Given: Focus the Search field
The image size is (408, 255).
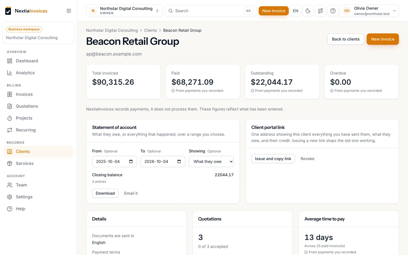Looking at the screenshot, I should [210, 11].
